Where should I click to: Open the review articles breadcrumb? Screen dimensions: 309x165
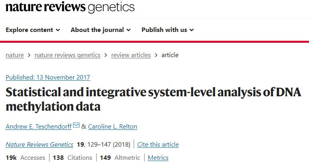[131, 55]
